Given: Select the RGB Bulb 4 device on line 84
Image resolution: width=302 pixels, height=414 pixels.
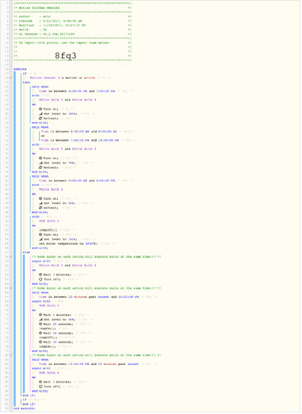Looking at the screenshot, I should (49, 373).
